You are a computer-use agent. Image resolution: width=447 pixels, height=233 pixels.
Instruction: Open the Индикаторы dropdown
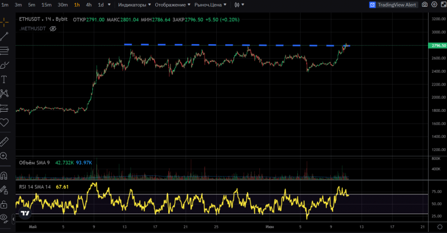point(134,4)
